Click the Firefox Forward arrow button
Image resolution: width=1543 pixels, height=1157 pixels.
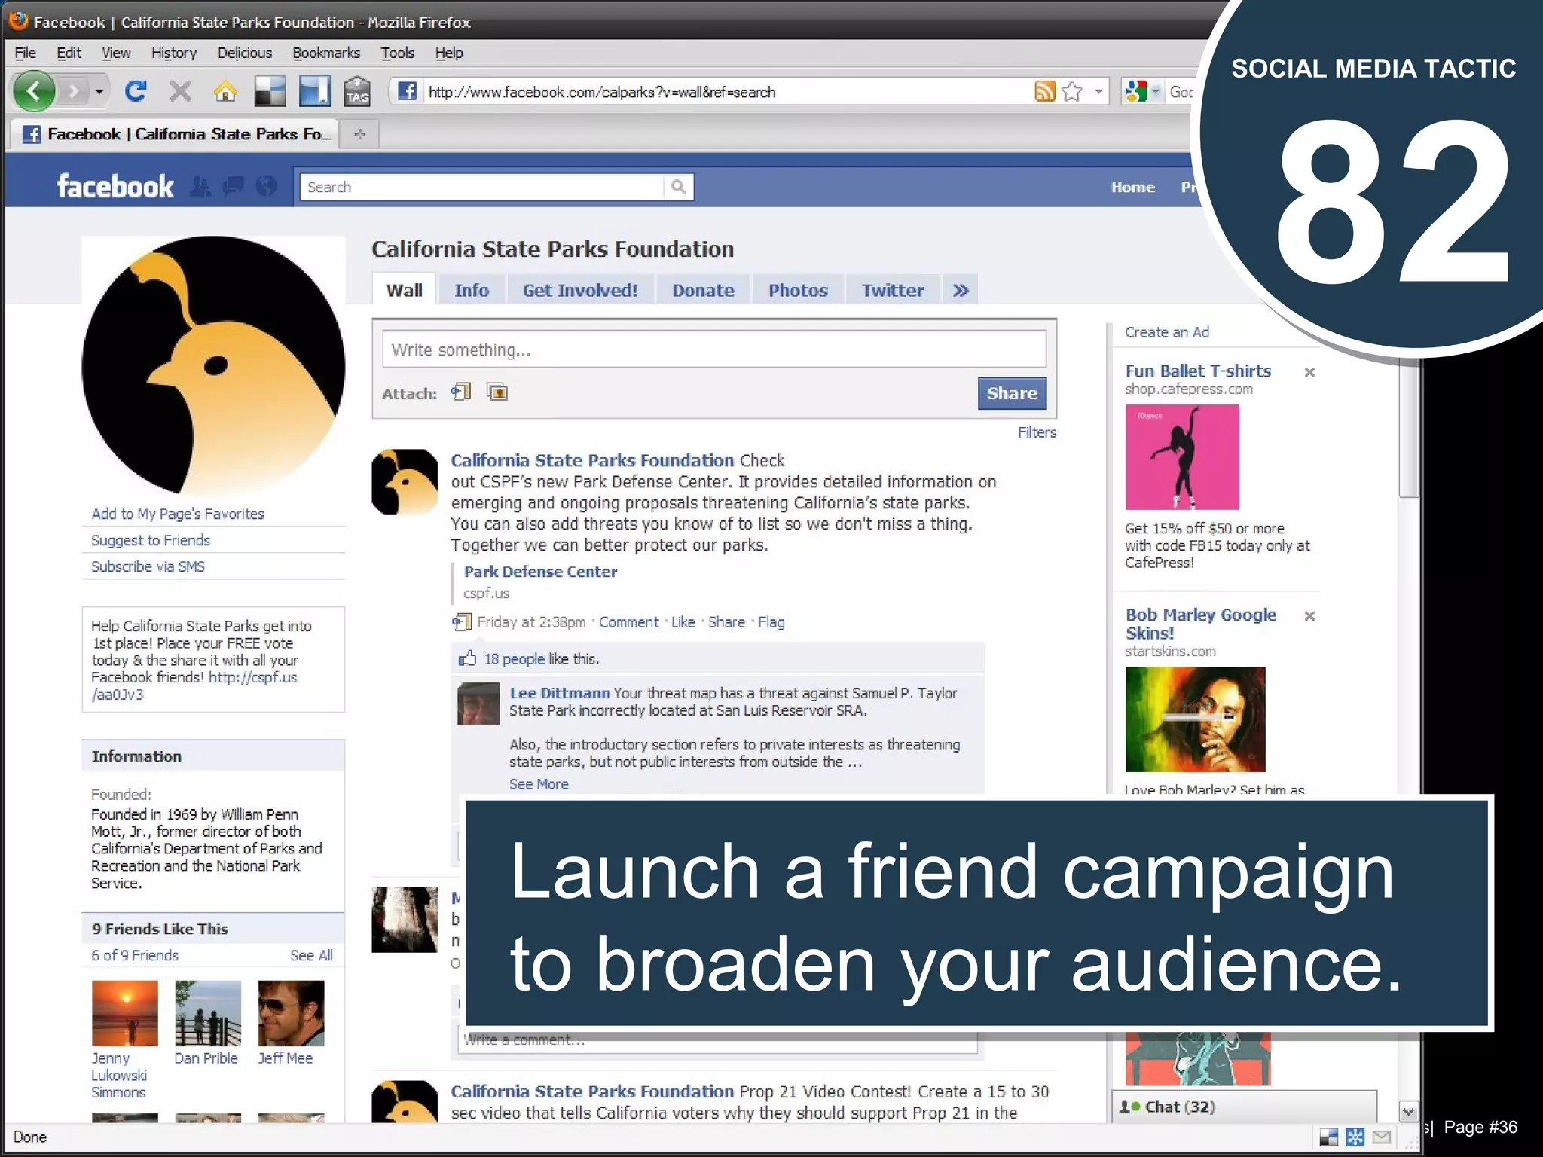pos(73,92)
